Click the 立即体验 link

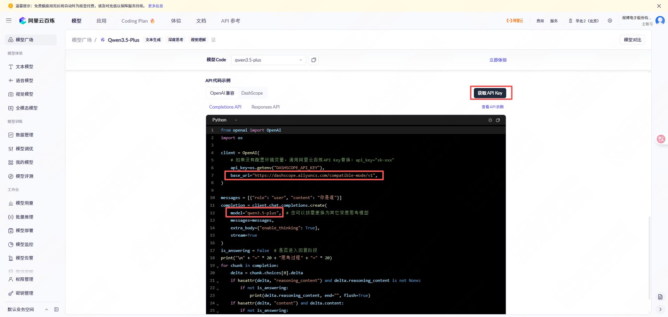[x=498, y=60]
